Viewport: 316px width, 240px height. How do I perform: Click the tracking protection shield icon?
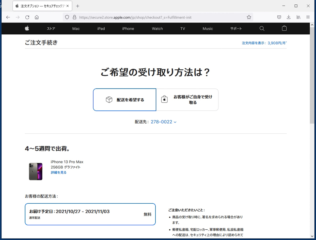67,17
